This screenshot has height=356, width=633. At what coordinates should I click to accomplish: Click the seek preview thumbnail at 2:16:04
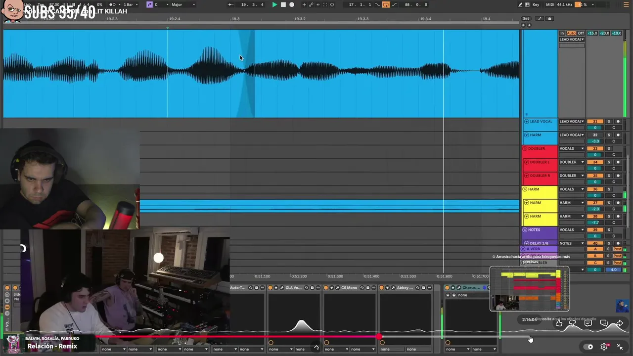click(529, 289)
